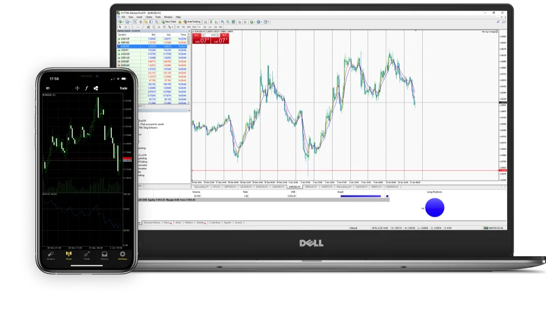Open Quotes tab in phone app
This screenshot has width=546, height=311.
click(x=51, y=256)
